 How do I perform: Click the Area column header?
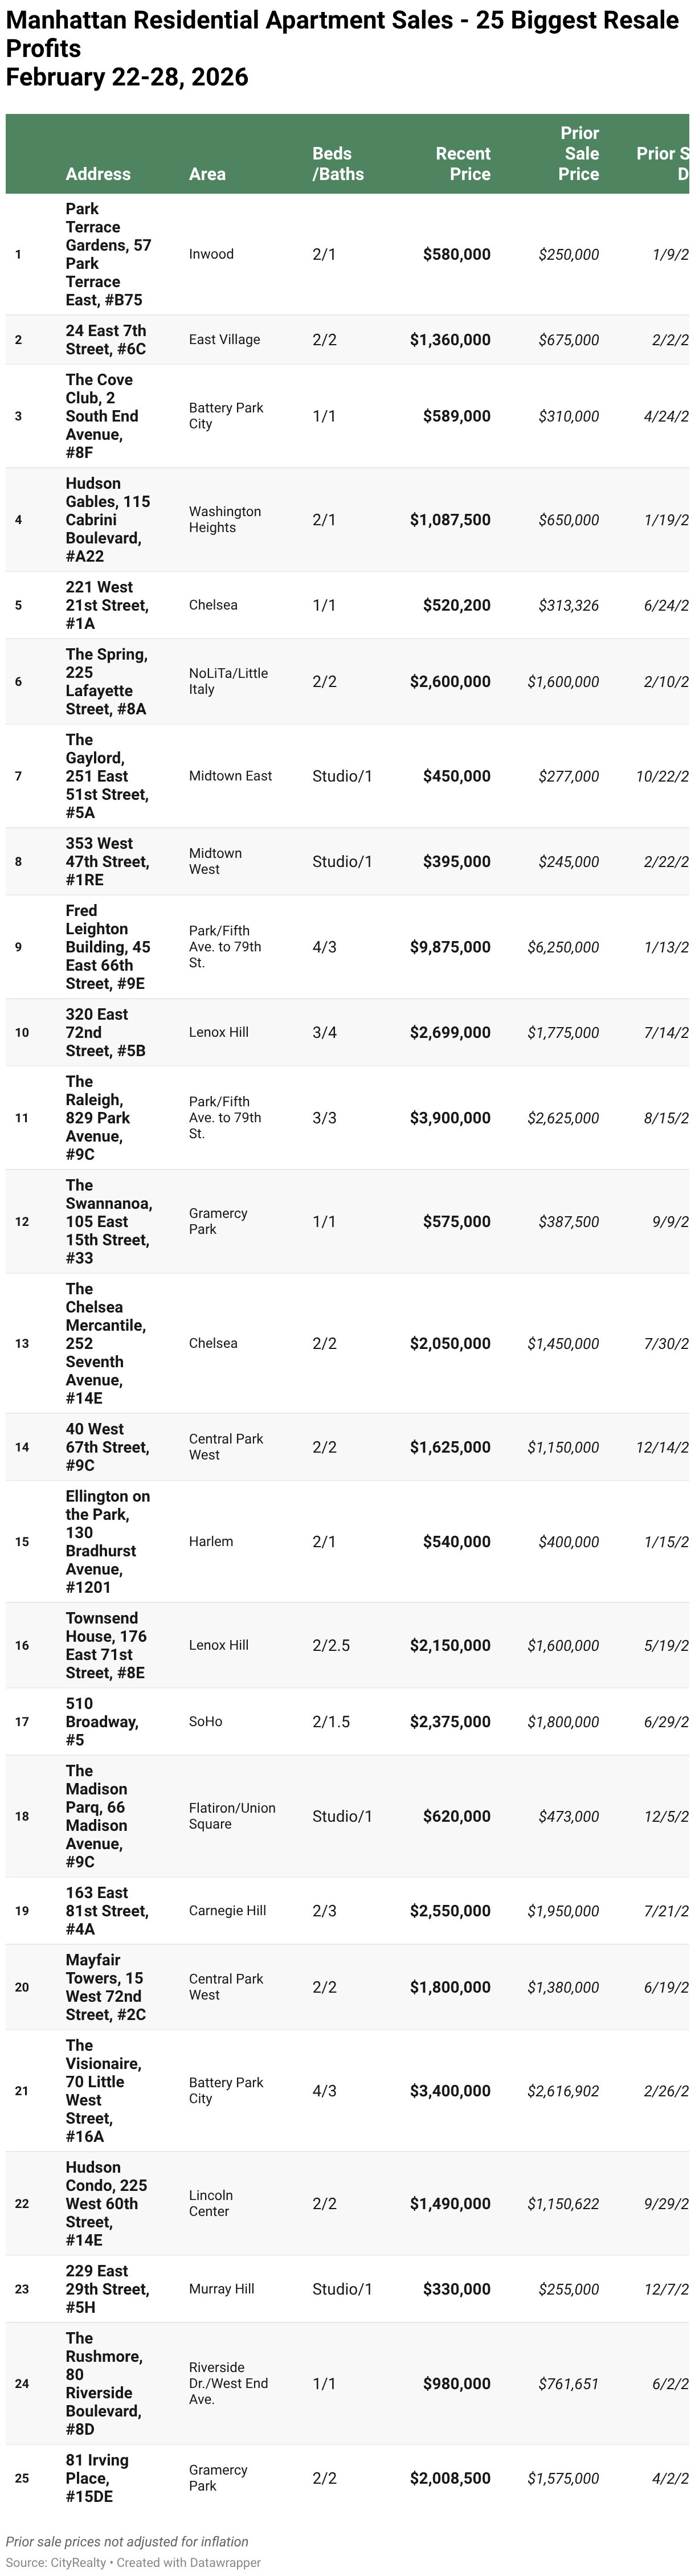click(207, 174)
